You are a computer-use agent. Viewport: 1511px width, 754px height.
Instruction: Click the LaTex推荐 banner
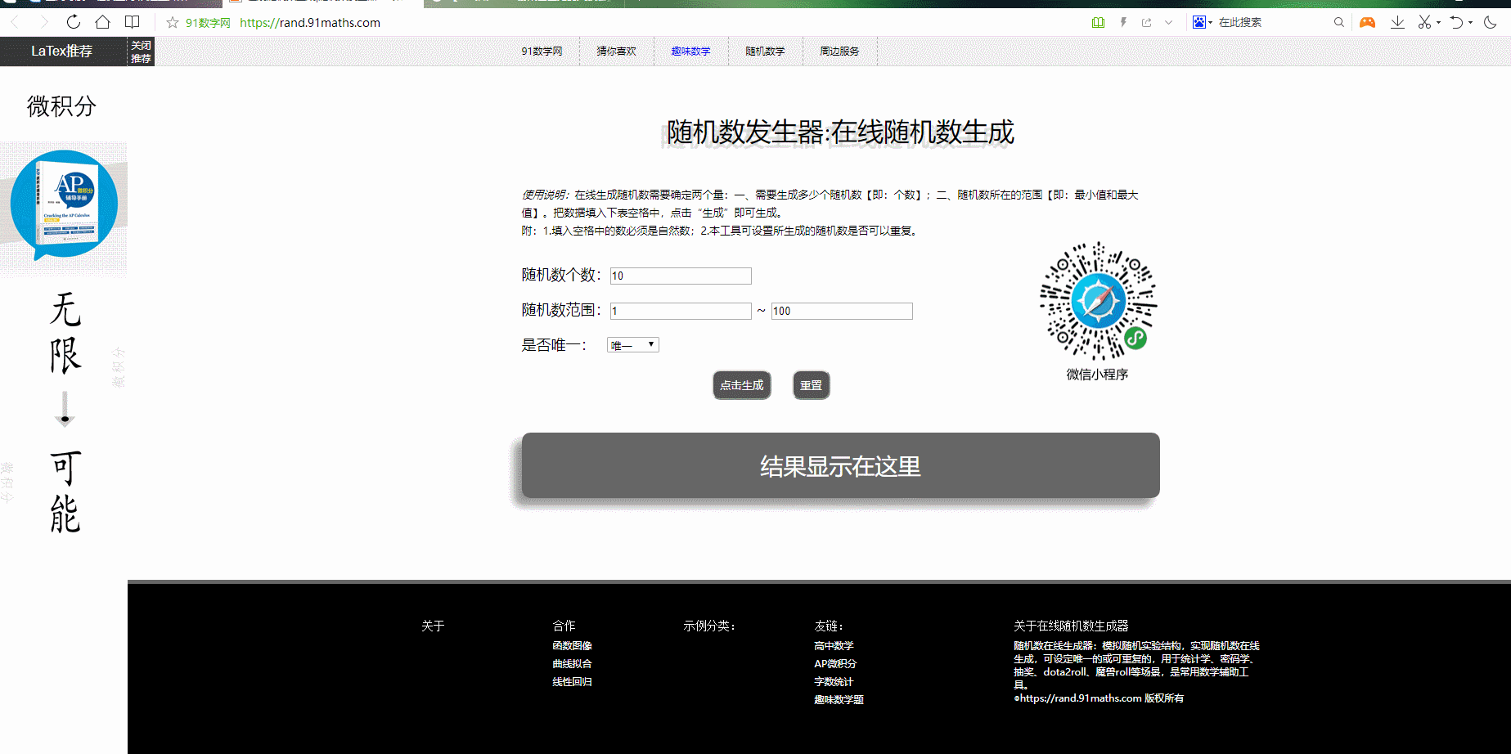[x=62, y=51]
